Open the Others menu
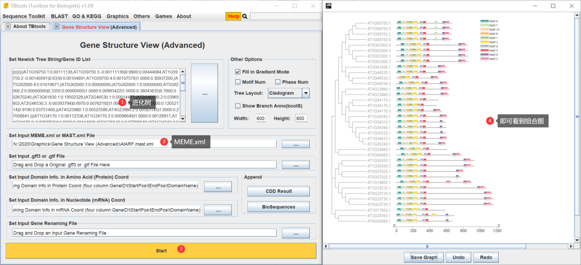 point(142,16)
